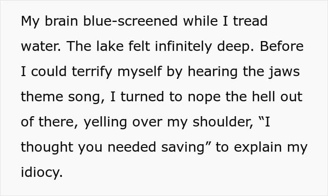Select the word "theme"
The height and width of the screenshot is (196, 328).
(41, 98)
